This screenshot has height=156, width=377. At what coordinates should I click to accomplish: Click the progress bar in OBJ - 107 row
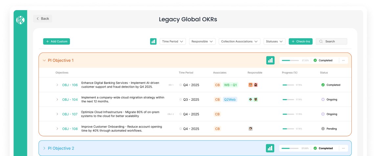pos(288,114)
